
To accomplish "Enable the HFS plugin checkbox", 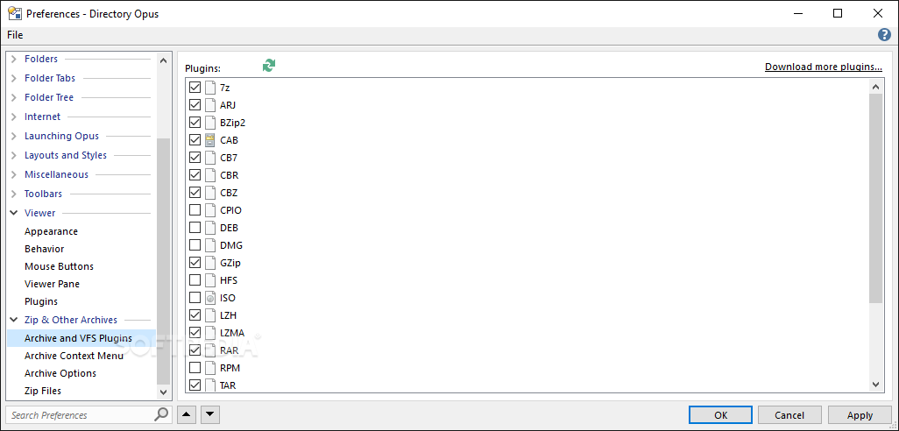I will 195,280.
